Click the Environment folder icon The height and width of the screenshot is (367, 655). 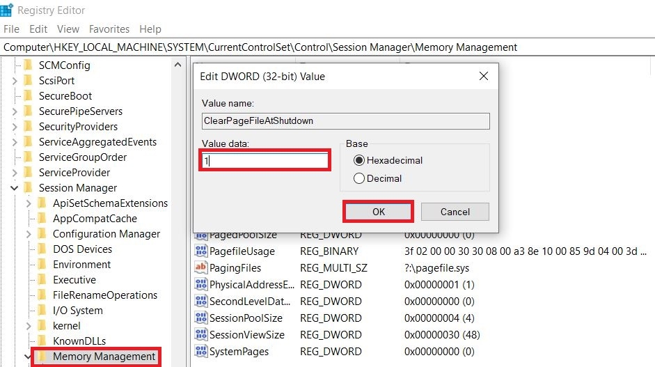pyautogui.click(x=42, y=265)
